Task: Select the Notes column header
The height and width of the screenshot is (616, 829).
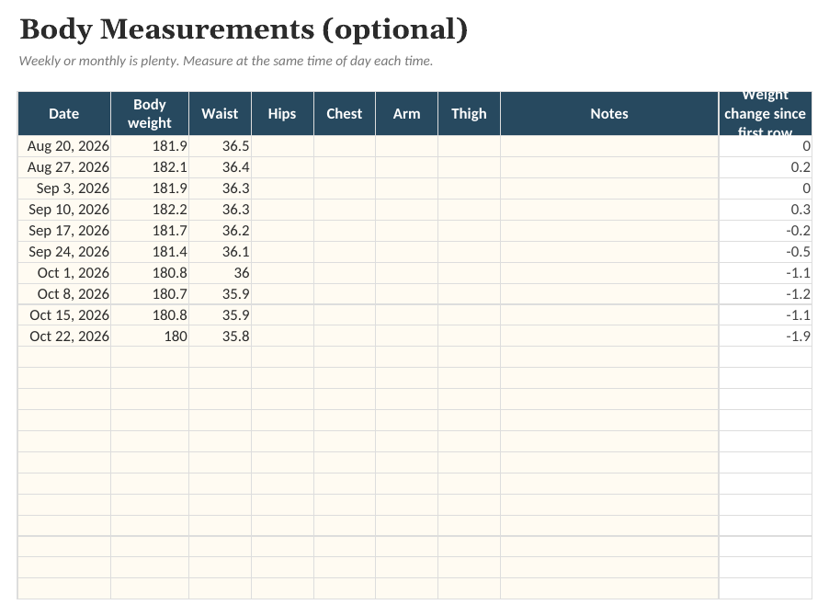Action: click(x=609, y=114)
